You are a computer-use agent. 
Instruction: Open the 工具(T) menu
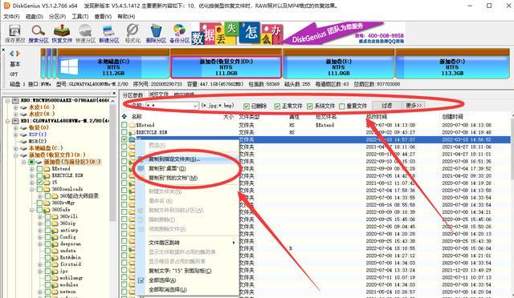[x=80, y=16]
